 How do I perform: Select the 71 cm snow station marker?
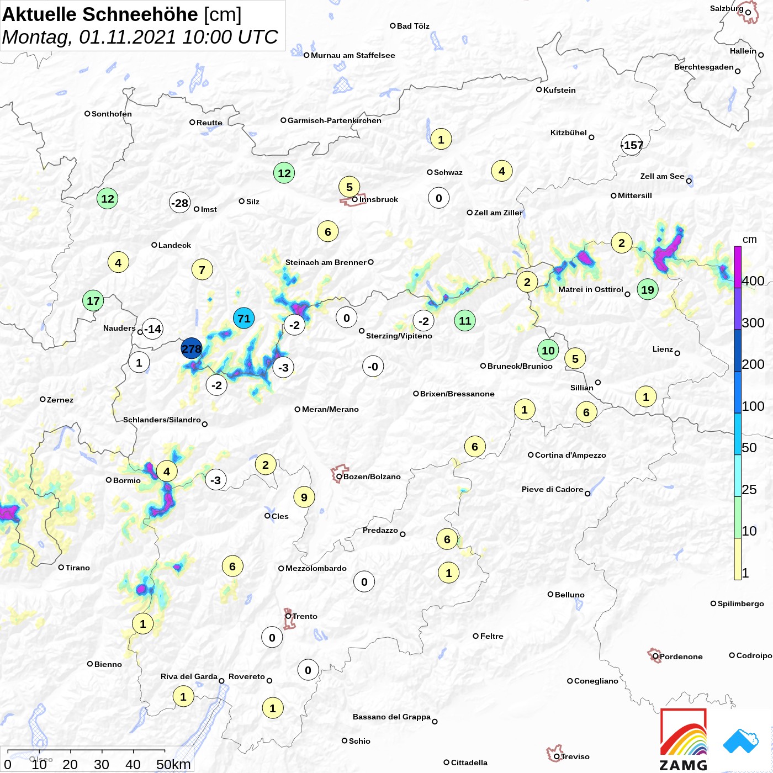[244, 318]
